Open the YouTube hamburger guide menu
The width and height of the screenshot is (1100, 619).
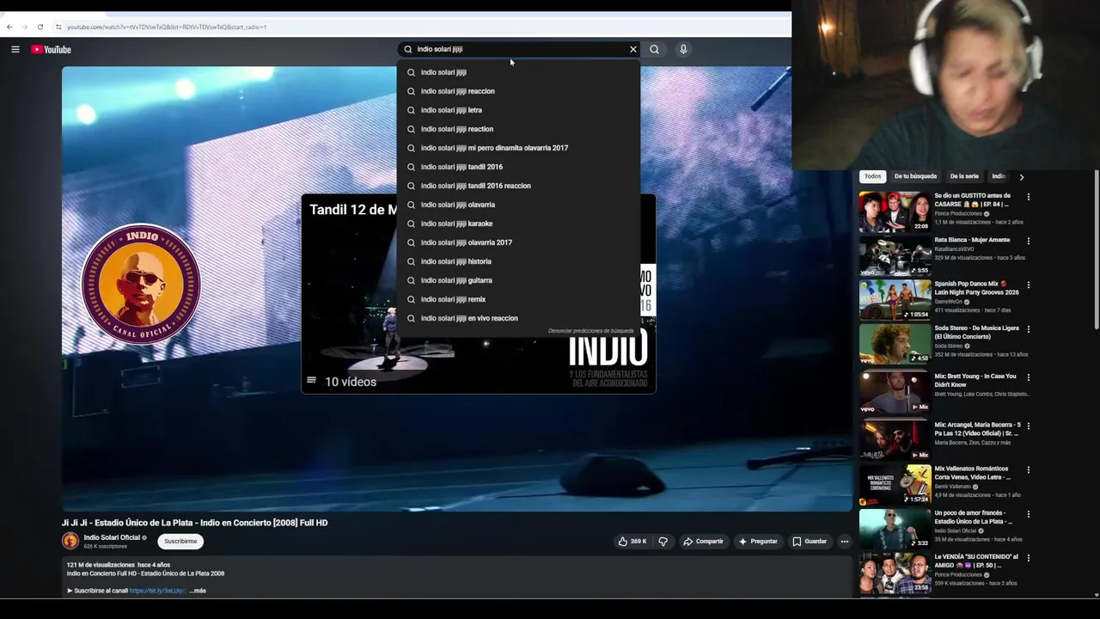point(15,49)
